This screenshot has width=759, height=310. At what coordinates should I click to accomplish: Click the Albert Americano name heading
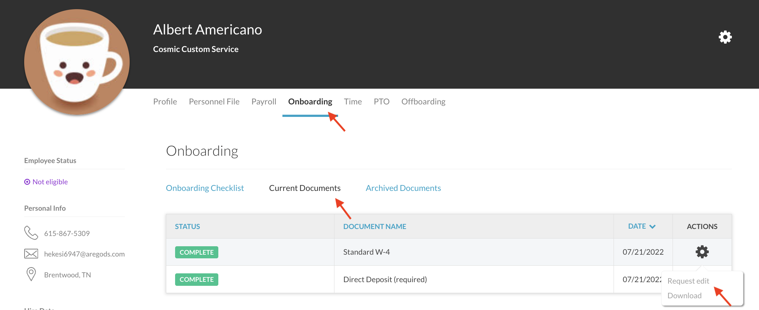[x=207, y=29]
